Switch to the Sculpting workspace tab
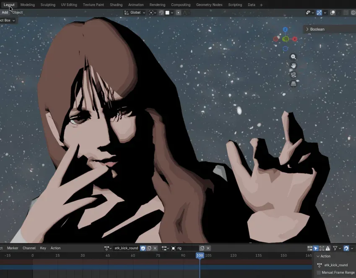The height and width of the screenshot is (278, 356). pos(48,5)
